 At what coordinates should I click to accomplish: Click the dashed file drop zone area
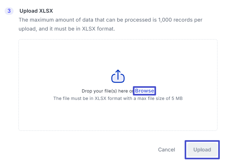coord(118,56)
